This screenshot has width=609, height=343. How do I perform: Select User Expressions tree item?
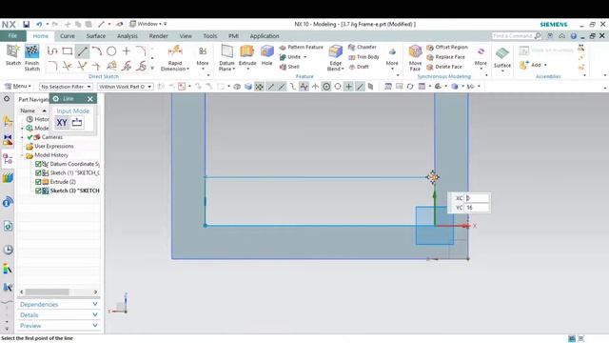pyautogui.click(x=54, y=146)
